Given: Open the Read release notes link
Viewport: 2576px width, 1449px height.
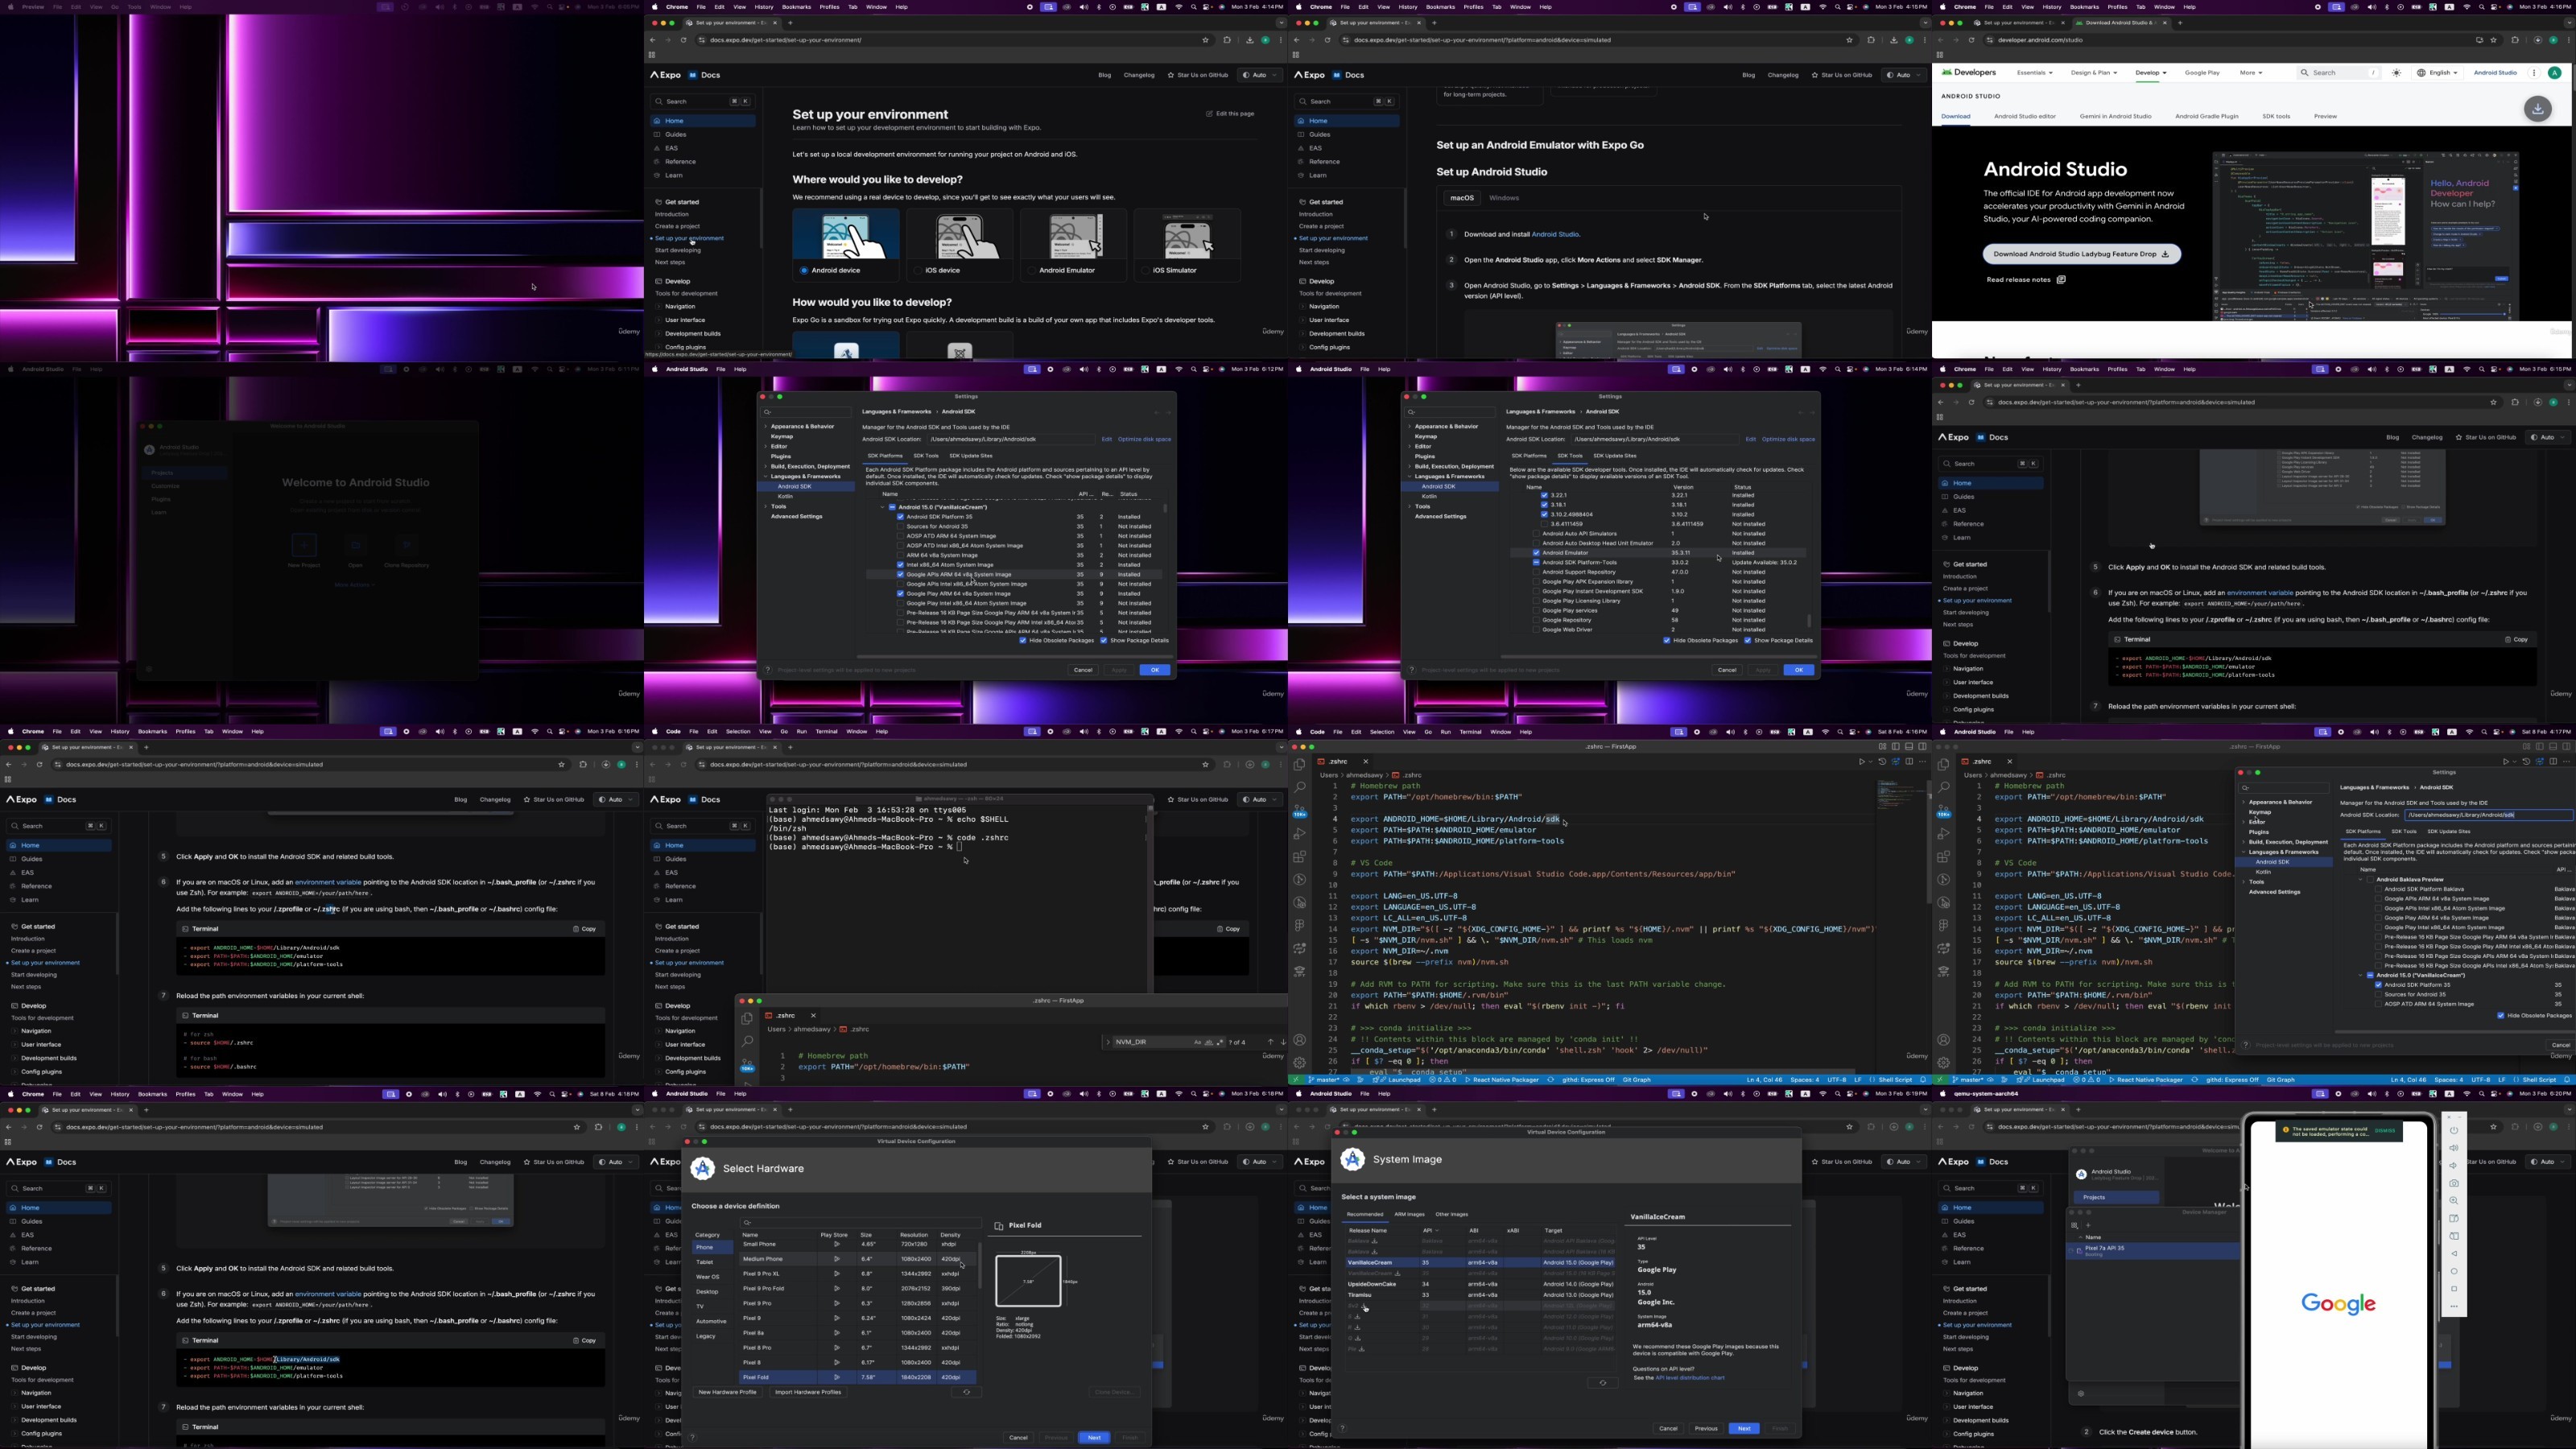Looking at the screenshot, I should (x=2025, y=280).
